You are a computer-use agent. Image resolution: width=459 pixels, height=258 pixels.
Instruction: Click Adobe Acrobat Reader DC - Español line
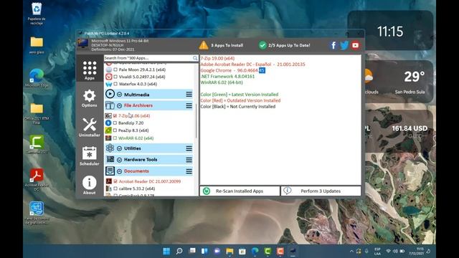(252, 64)
